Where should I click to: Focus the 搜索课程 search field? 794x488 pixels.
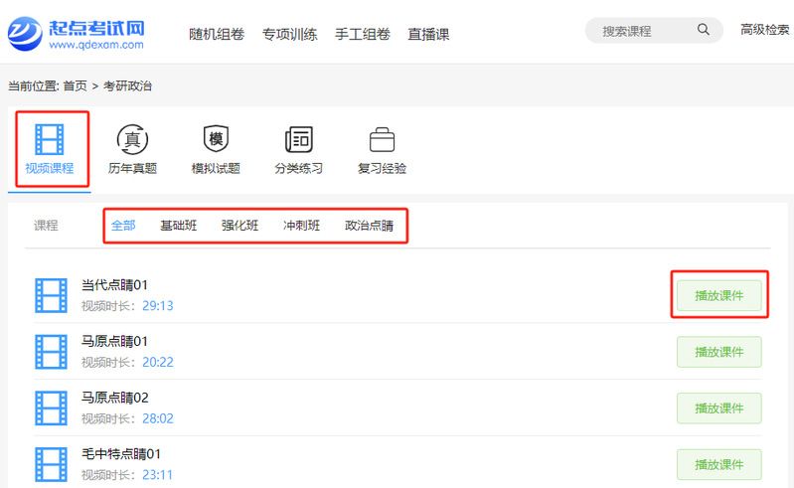641,31
